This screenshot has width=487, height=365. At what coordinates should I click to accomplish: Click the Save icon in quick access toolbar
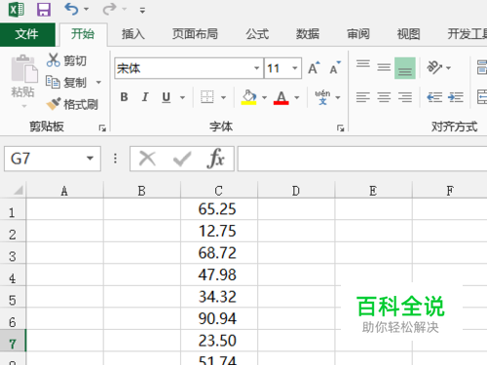pyautogui.click(x=44, y=10)
